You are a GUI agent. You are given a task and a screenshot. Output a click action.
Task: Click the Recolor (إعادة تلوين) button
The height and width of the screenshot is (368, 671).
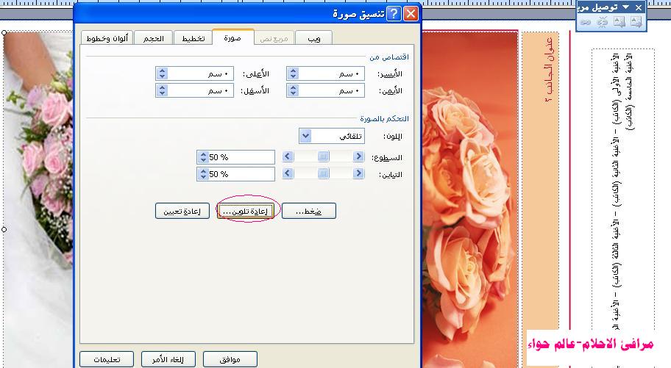tap(247, 211)
